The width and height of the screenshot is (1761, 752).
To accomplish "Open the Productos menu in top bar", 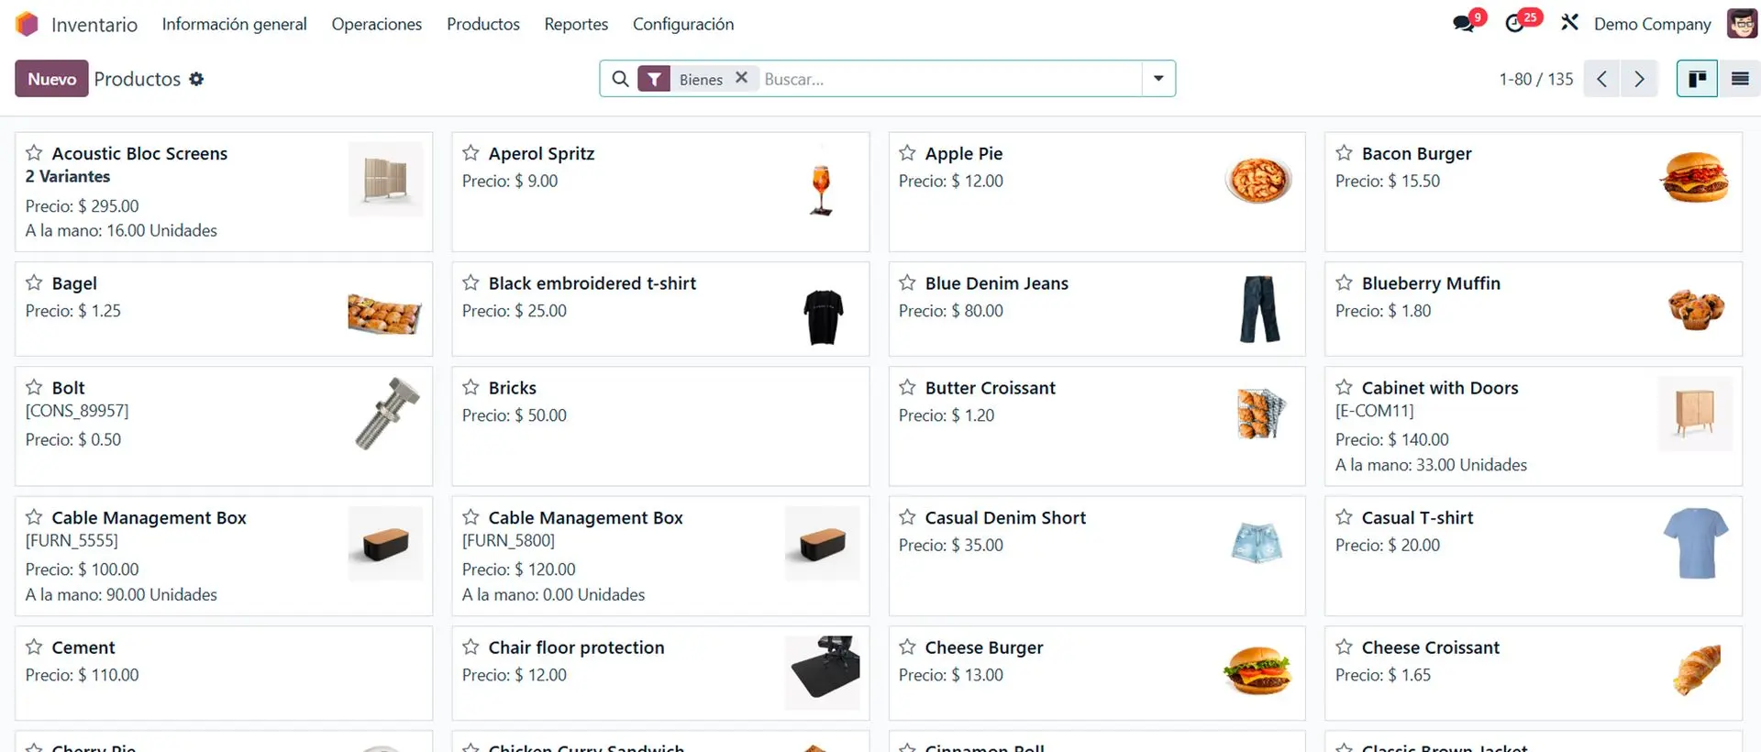I will (483, 24).
